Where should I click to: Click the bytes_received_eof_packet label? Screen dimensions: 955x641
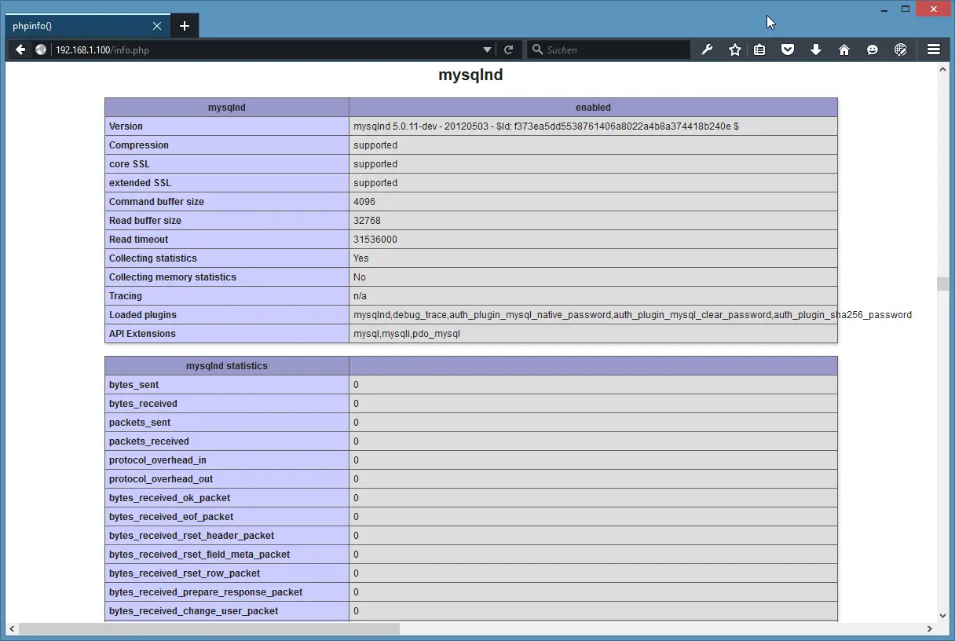coord(171,517)
